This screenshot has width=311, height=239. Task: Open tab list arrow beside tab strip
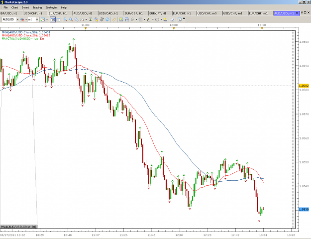click(x=302, y=12)
